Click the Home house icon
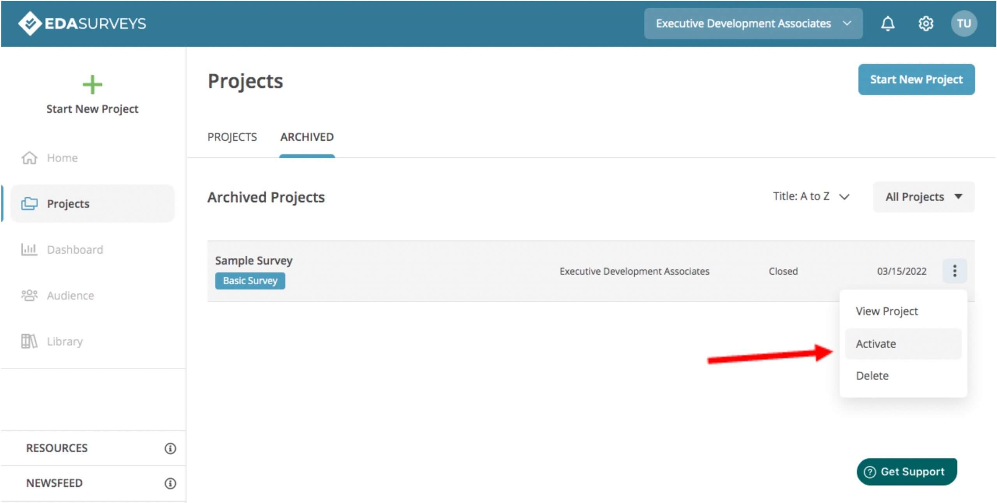The height and width of the screenshot is (503, 997). tap(29, 158)
